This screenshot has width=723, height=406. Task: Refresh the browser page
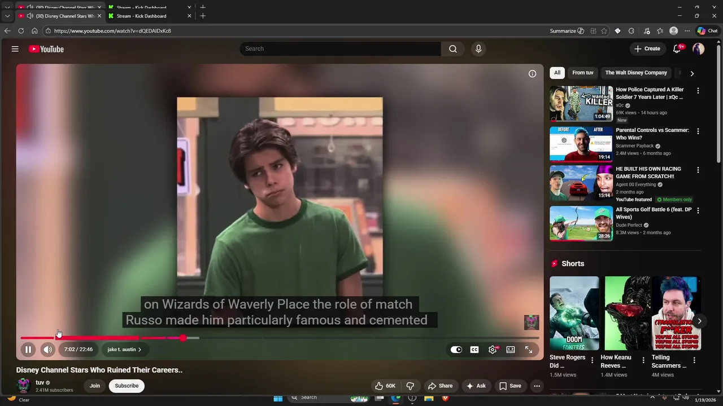[x=21, y=31]
